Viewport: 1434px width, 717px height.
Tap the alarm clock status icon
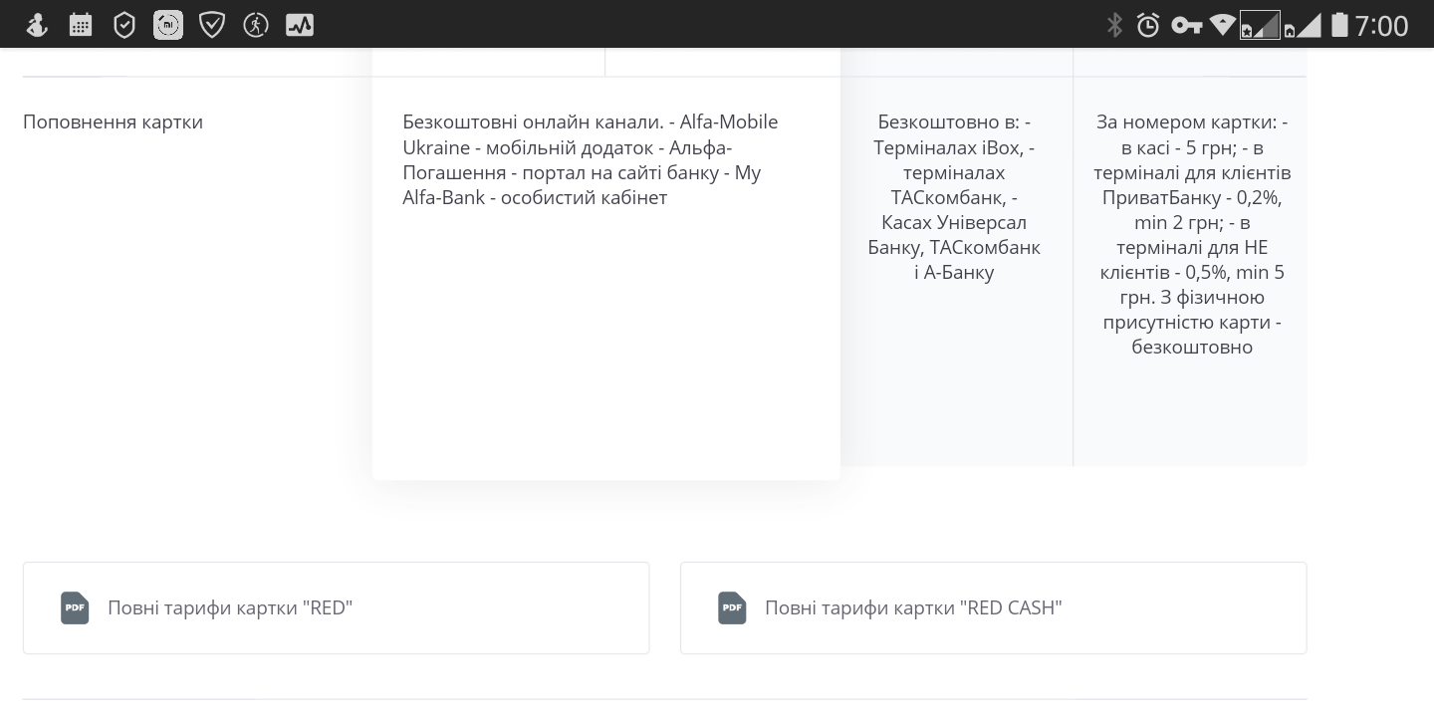[1148, 25]
